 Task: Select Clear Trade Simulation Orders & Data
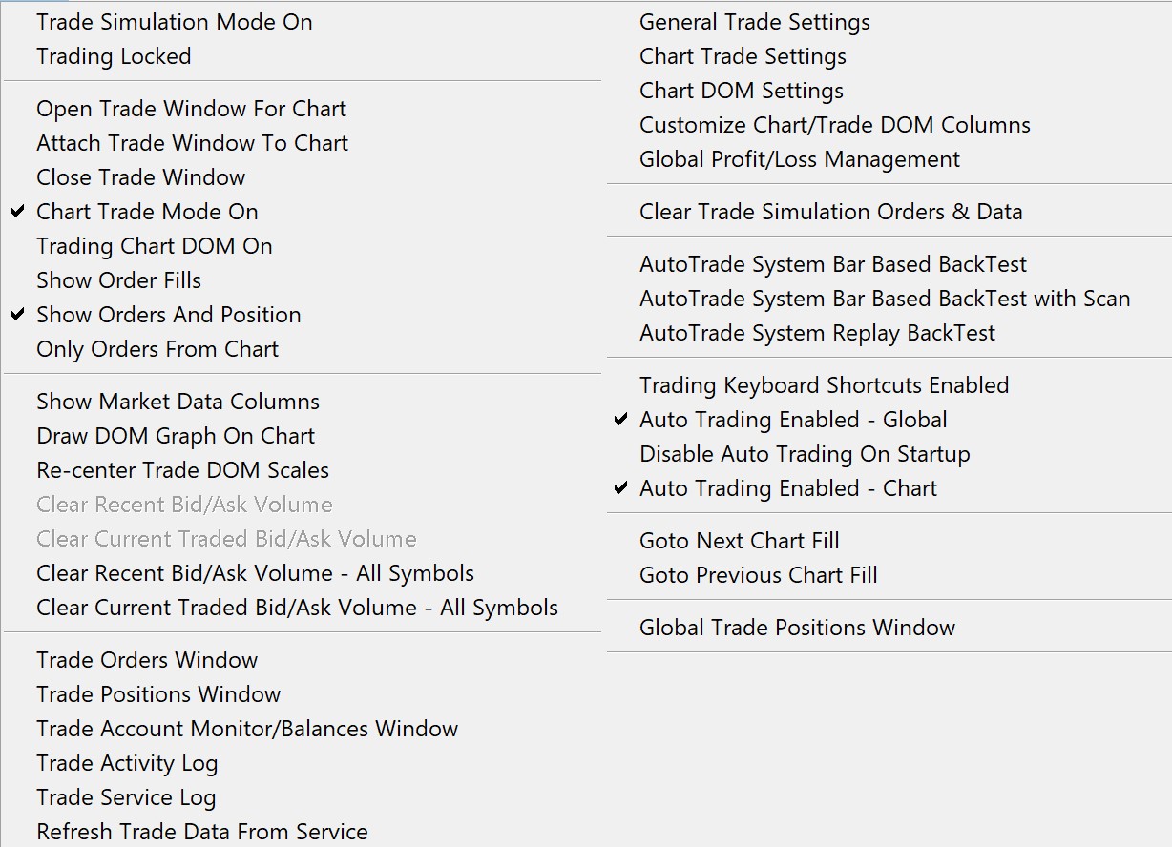pos(830,212)
